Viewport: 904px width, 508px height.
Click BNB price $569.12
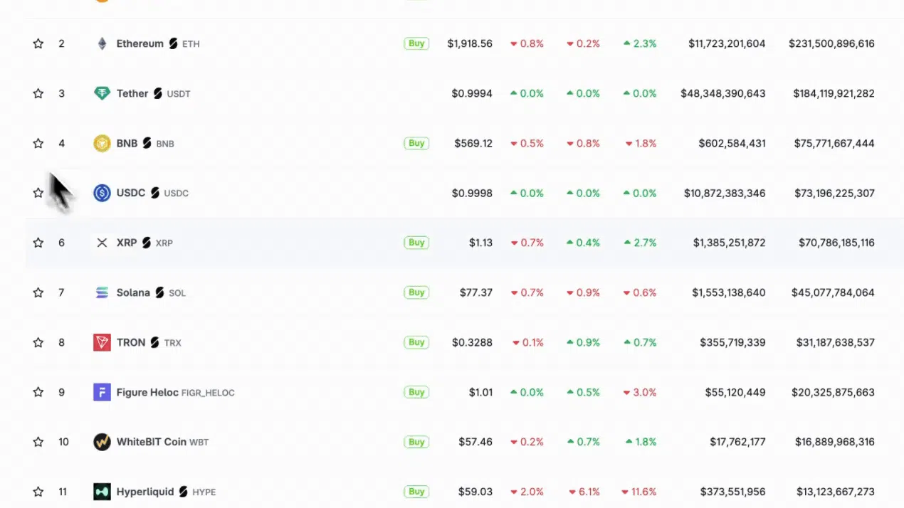(473, 143)
